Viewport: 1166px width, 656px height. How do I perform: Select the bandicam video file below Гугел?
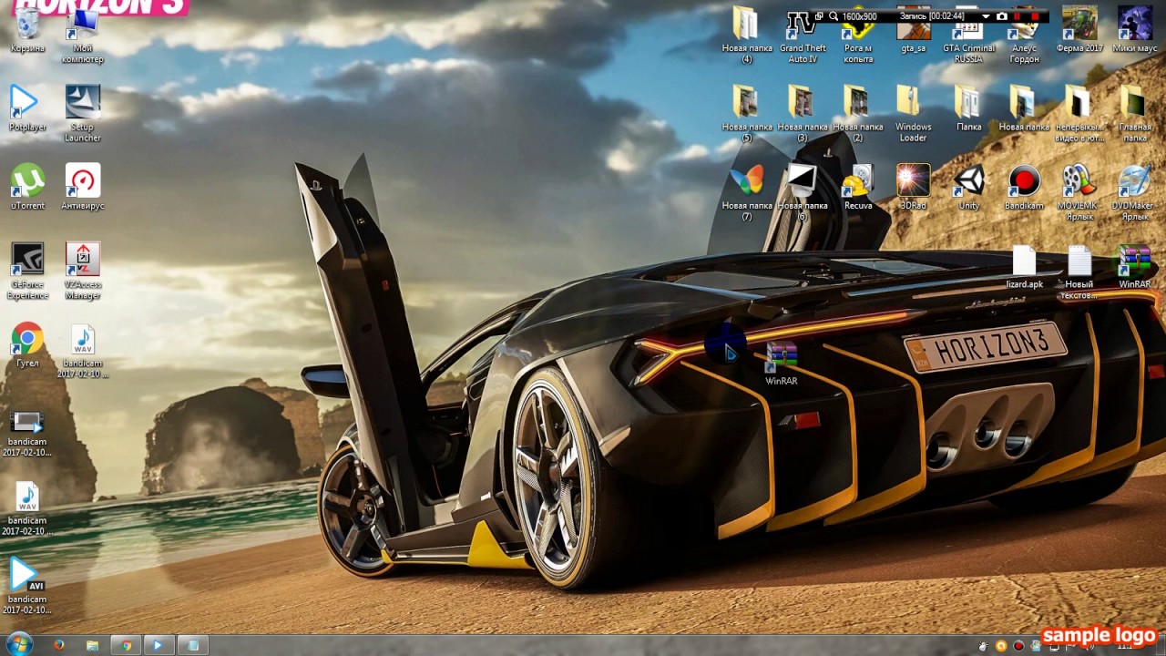(x=27, y=433)
